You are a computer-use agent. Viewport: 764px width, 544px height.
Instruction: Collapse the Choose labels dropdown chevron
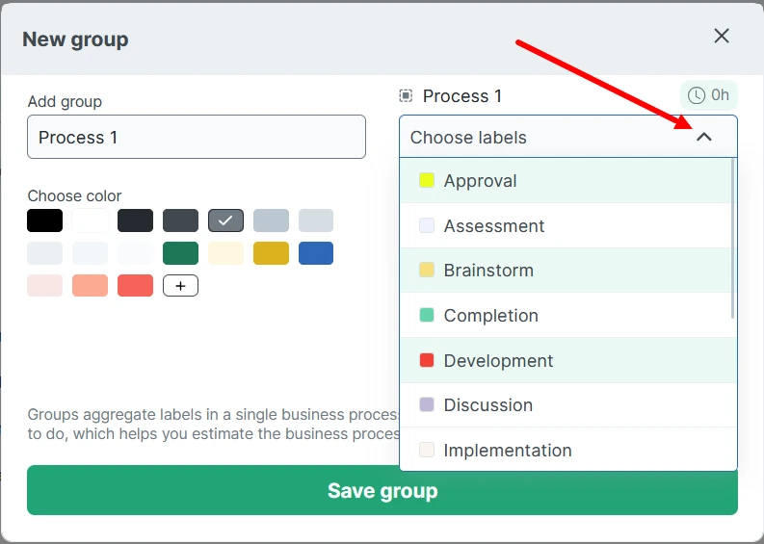pos(704,137)
